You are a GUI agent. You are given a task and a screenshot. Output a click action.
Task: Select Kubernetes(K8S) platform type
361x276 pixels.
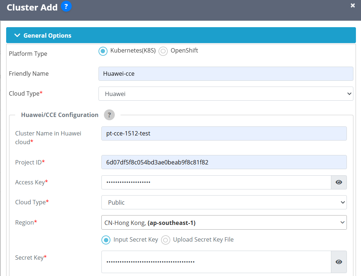(x=103, y=51)
